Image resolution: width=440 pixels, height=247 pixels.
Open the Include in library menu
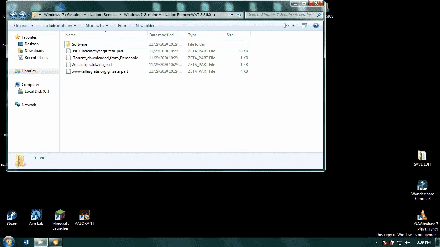click(x=60, y=26)
